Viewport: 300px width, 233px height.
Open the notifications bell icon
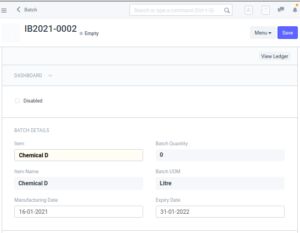(295, 9)
